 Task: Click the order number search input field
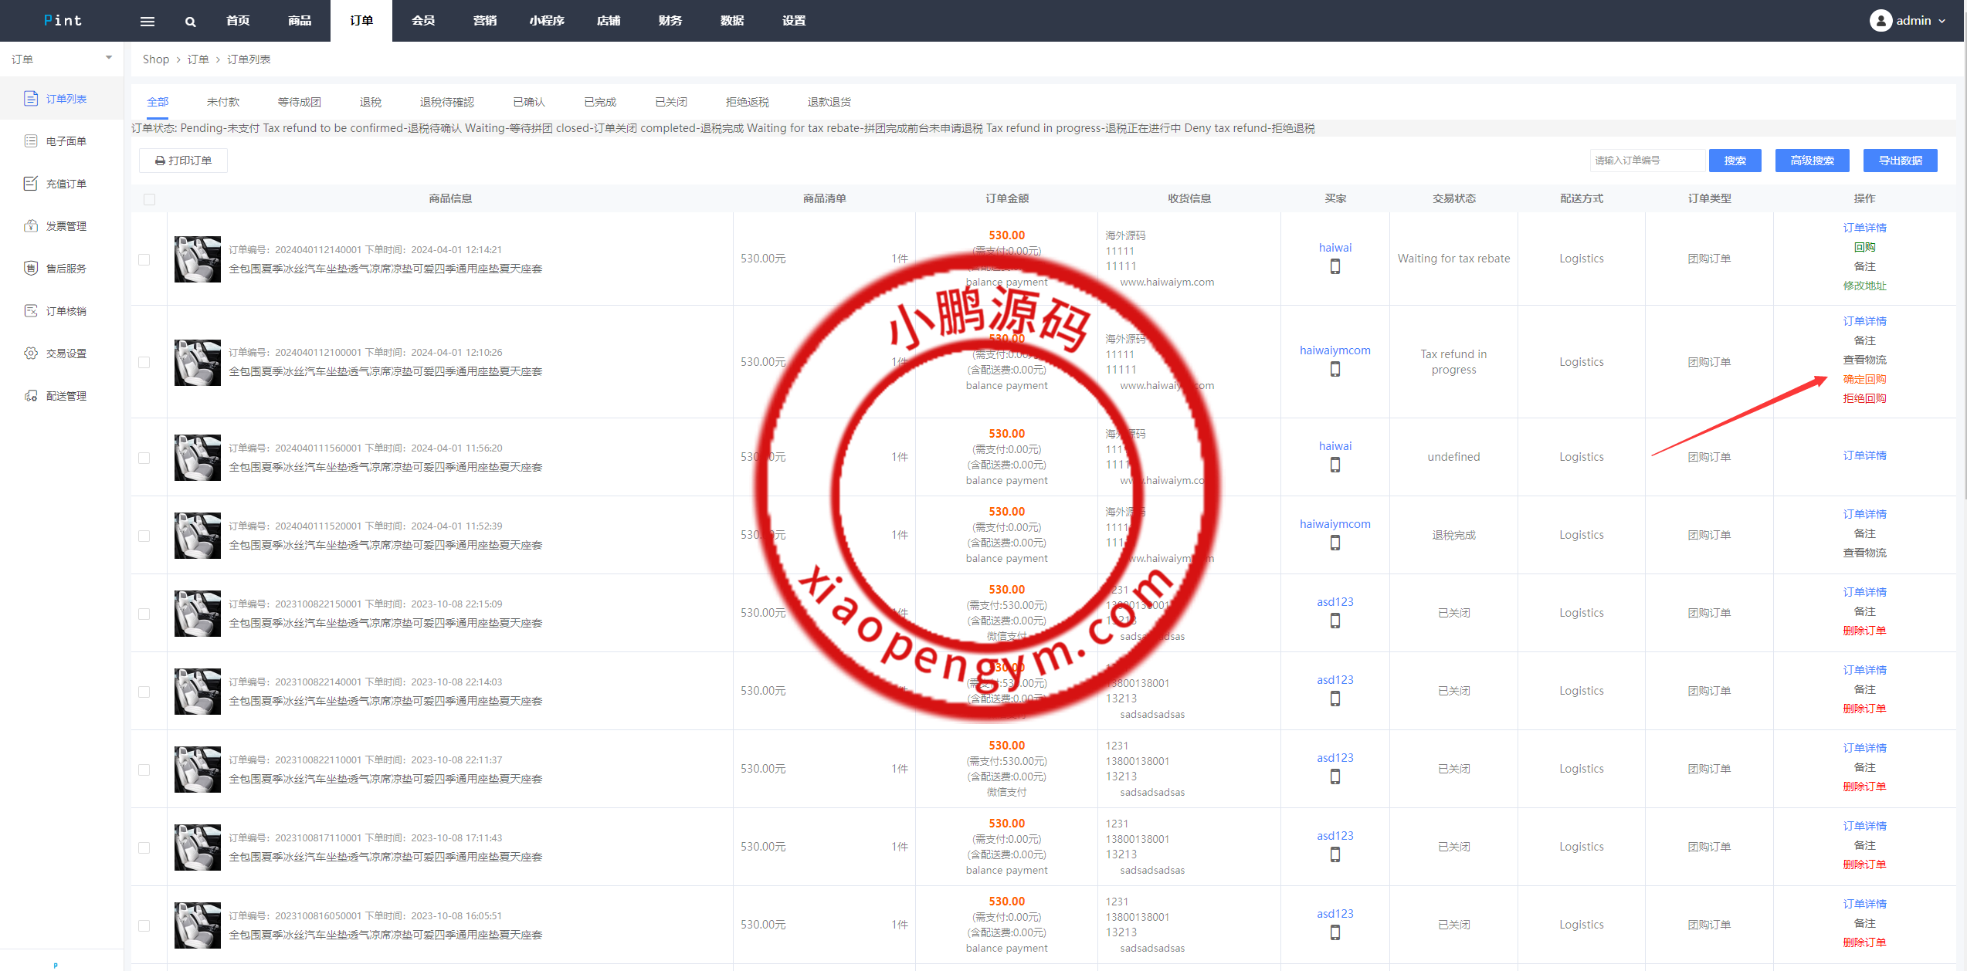[1647, 161]
